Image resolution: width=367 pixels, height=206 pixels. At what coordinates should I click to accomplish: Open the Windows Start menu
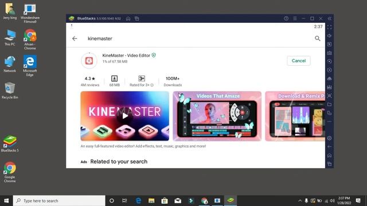(x=6, y=201)
